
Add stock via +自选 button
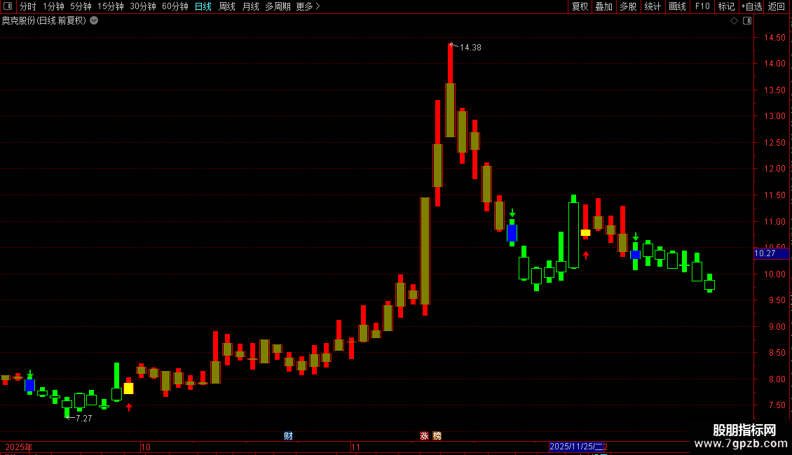751,6
